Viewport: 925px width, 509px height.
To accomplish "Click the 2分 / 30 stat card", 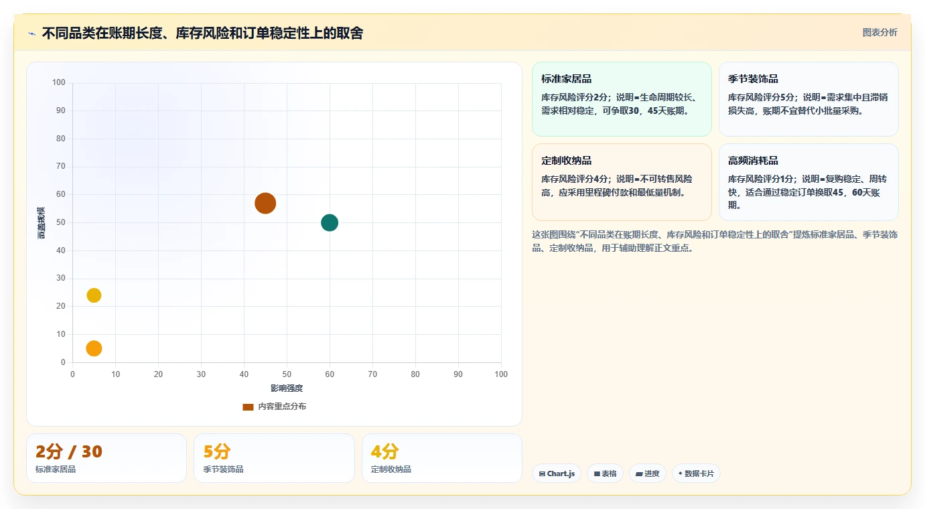I will (x=106, y=458).
